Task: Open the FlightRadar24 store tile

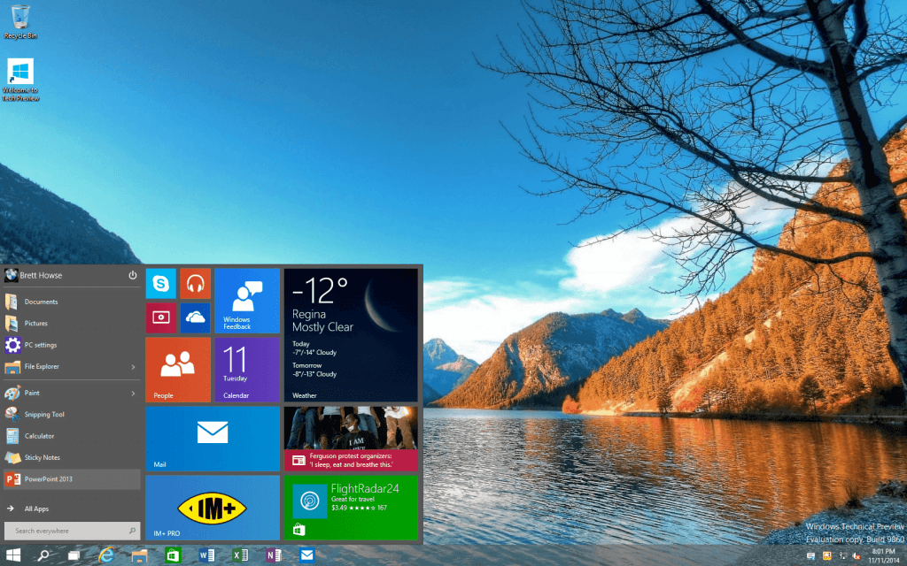Action: pos(350,508)
